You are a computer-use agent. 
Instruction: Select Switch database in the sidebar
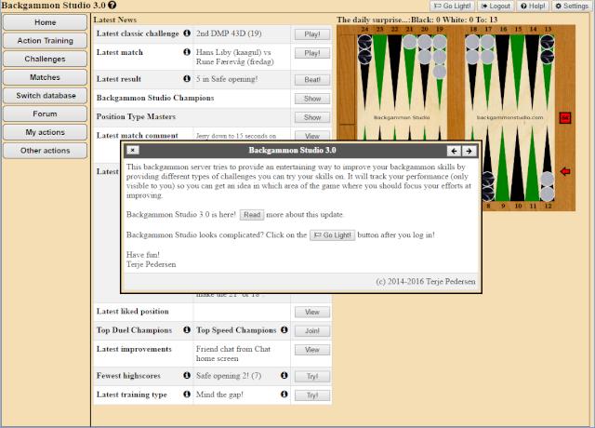46,95
